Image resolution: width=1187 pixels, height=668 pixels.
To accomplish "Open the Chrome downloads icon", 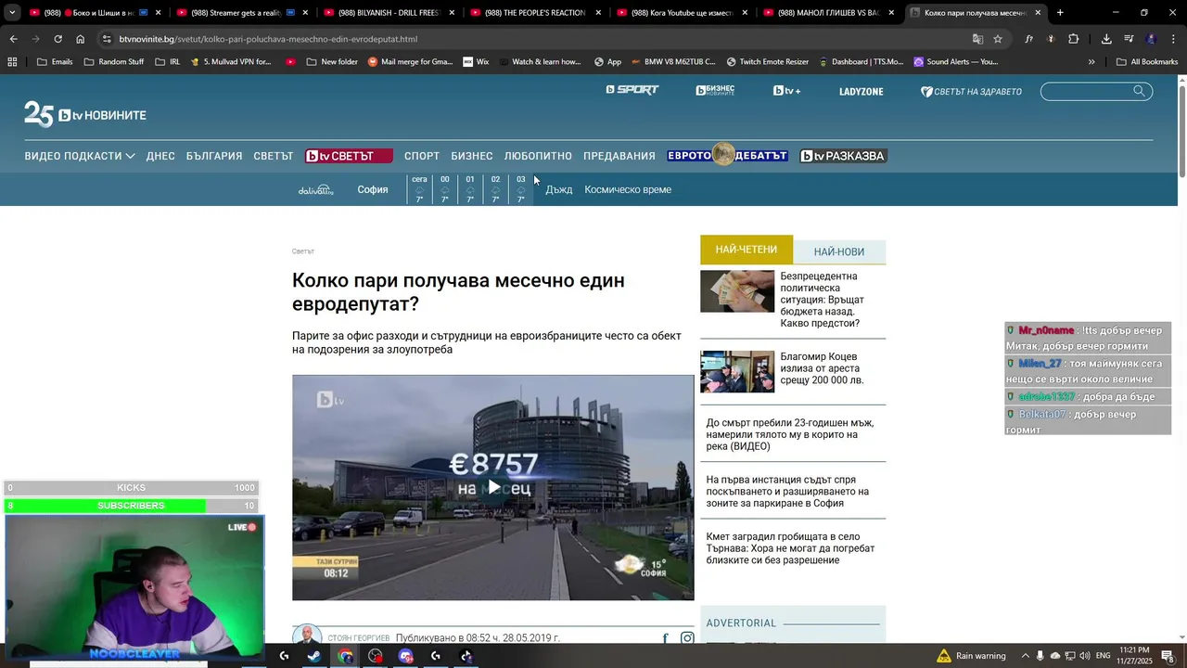I will tap(1106, 39).
